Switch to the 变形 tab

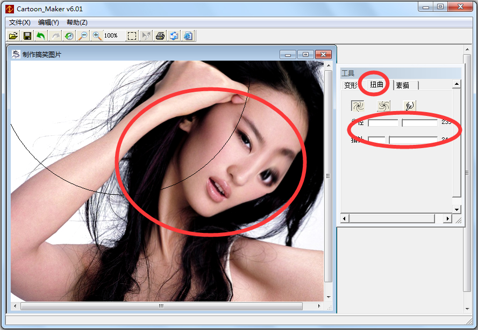pyautogui.click(x=351, y=85)
